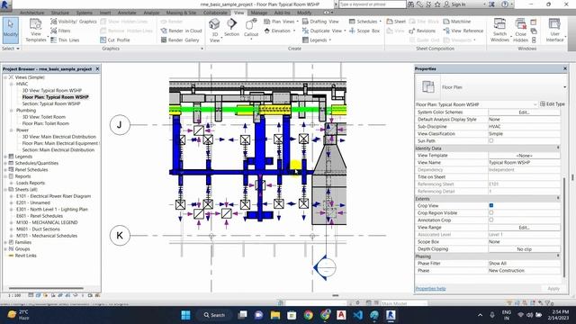The height and width of the screenshot is (324, 576).
Task: Toggle Thin Lines display
Action: click(65, 40)
